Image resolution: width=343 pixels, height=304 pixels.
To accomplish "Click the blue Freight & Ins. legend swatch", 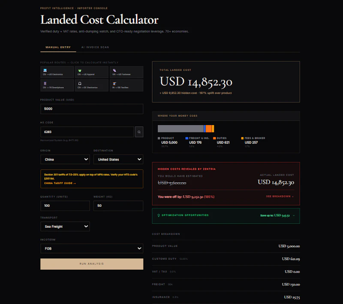I will pos(187,138).
